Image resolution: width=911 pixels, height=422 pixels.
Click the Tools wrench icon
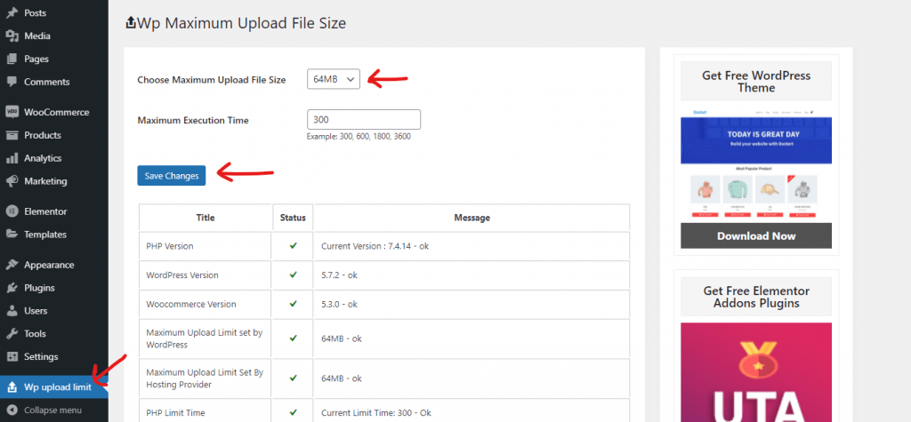[x=12, y=334]
